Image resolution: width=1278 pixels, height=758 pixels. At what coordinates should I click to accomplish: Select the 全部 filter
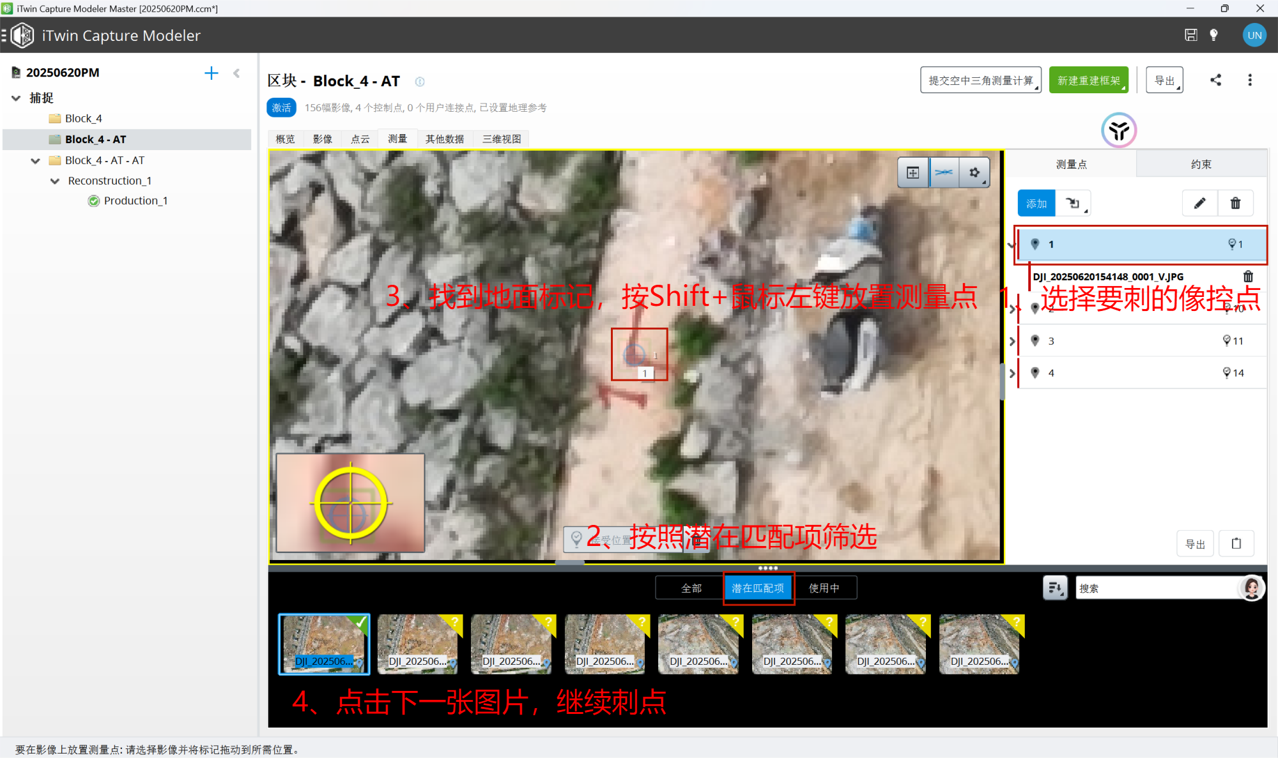coord(691,588)
